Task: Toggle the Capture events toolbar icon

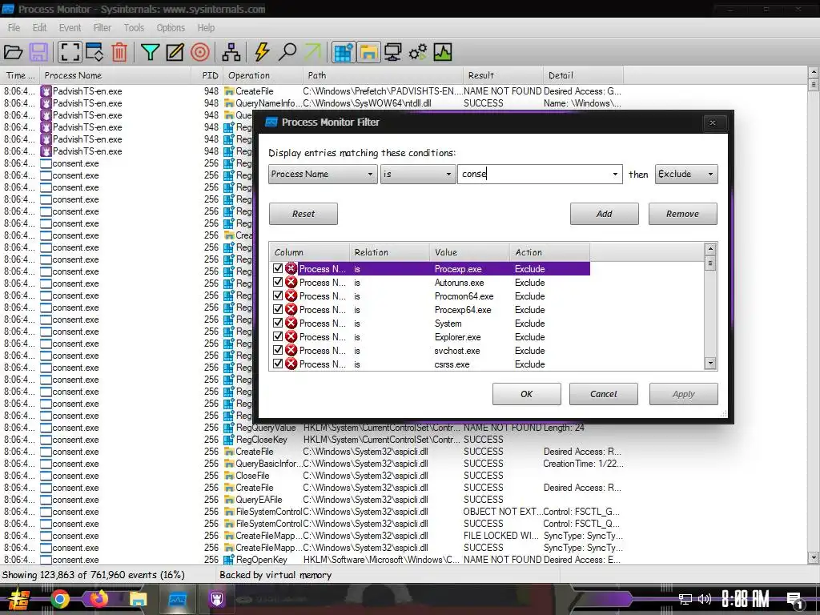Action: point(70,52)
